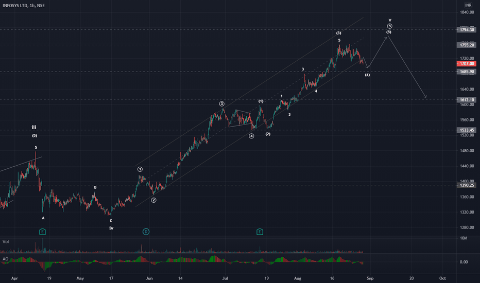The height and width of the screenshot is (283, 480).
Task: Select the wave v label at top
Action: 390,20
